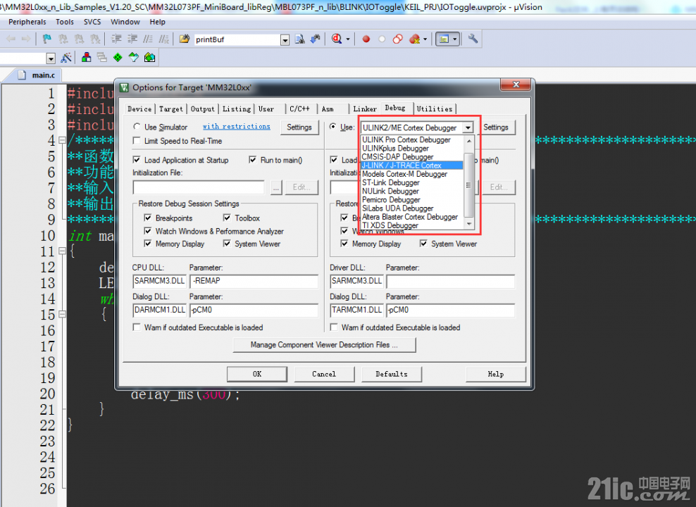Uncomment selection using the uncomment icon
Viewport: 696px width, 507px height.
pos(164,39)
